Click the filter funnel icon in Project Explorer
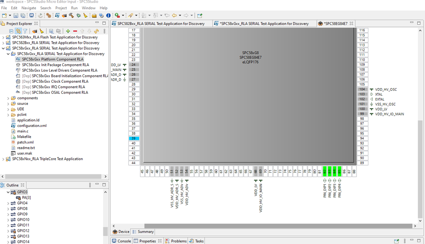The height and width of the screenshot is (244, 425). 25,31
